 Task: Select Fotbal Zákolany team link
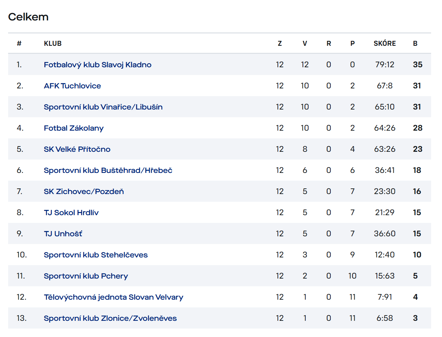click(74, 128)
